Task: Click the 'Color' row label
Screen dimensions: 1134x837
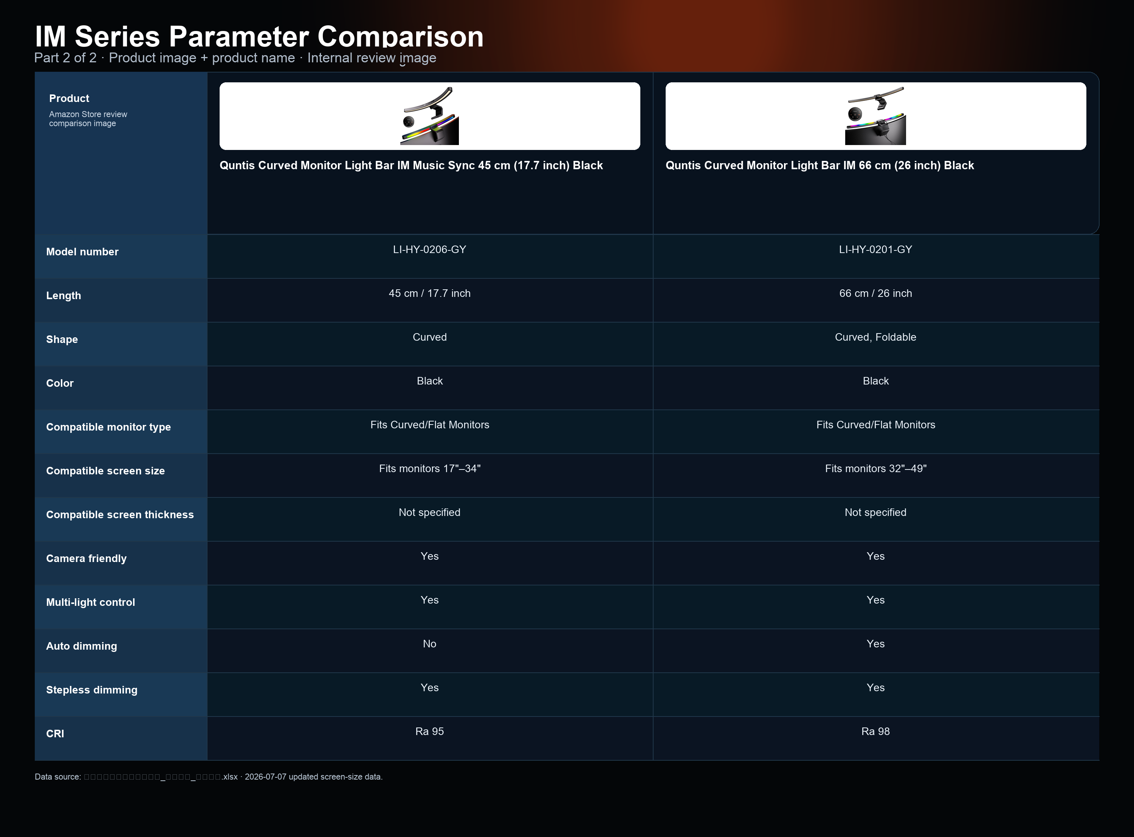Action: click(x=60, y=383)
